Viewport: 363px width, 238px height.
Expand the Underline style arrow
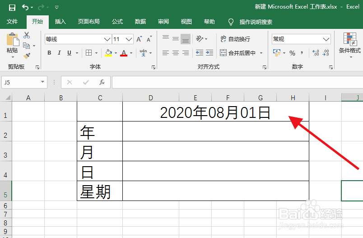coord(77,53)
